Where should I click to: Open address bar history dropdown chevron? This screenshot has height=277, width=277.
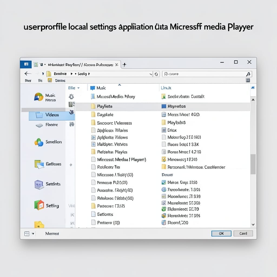pyautogui.click(x=151, y=74)
